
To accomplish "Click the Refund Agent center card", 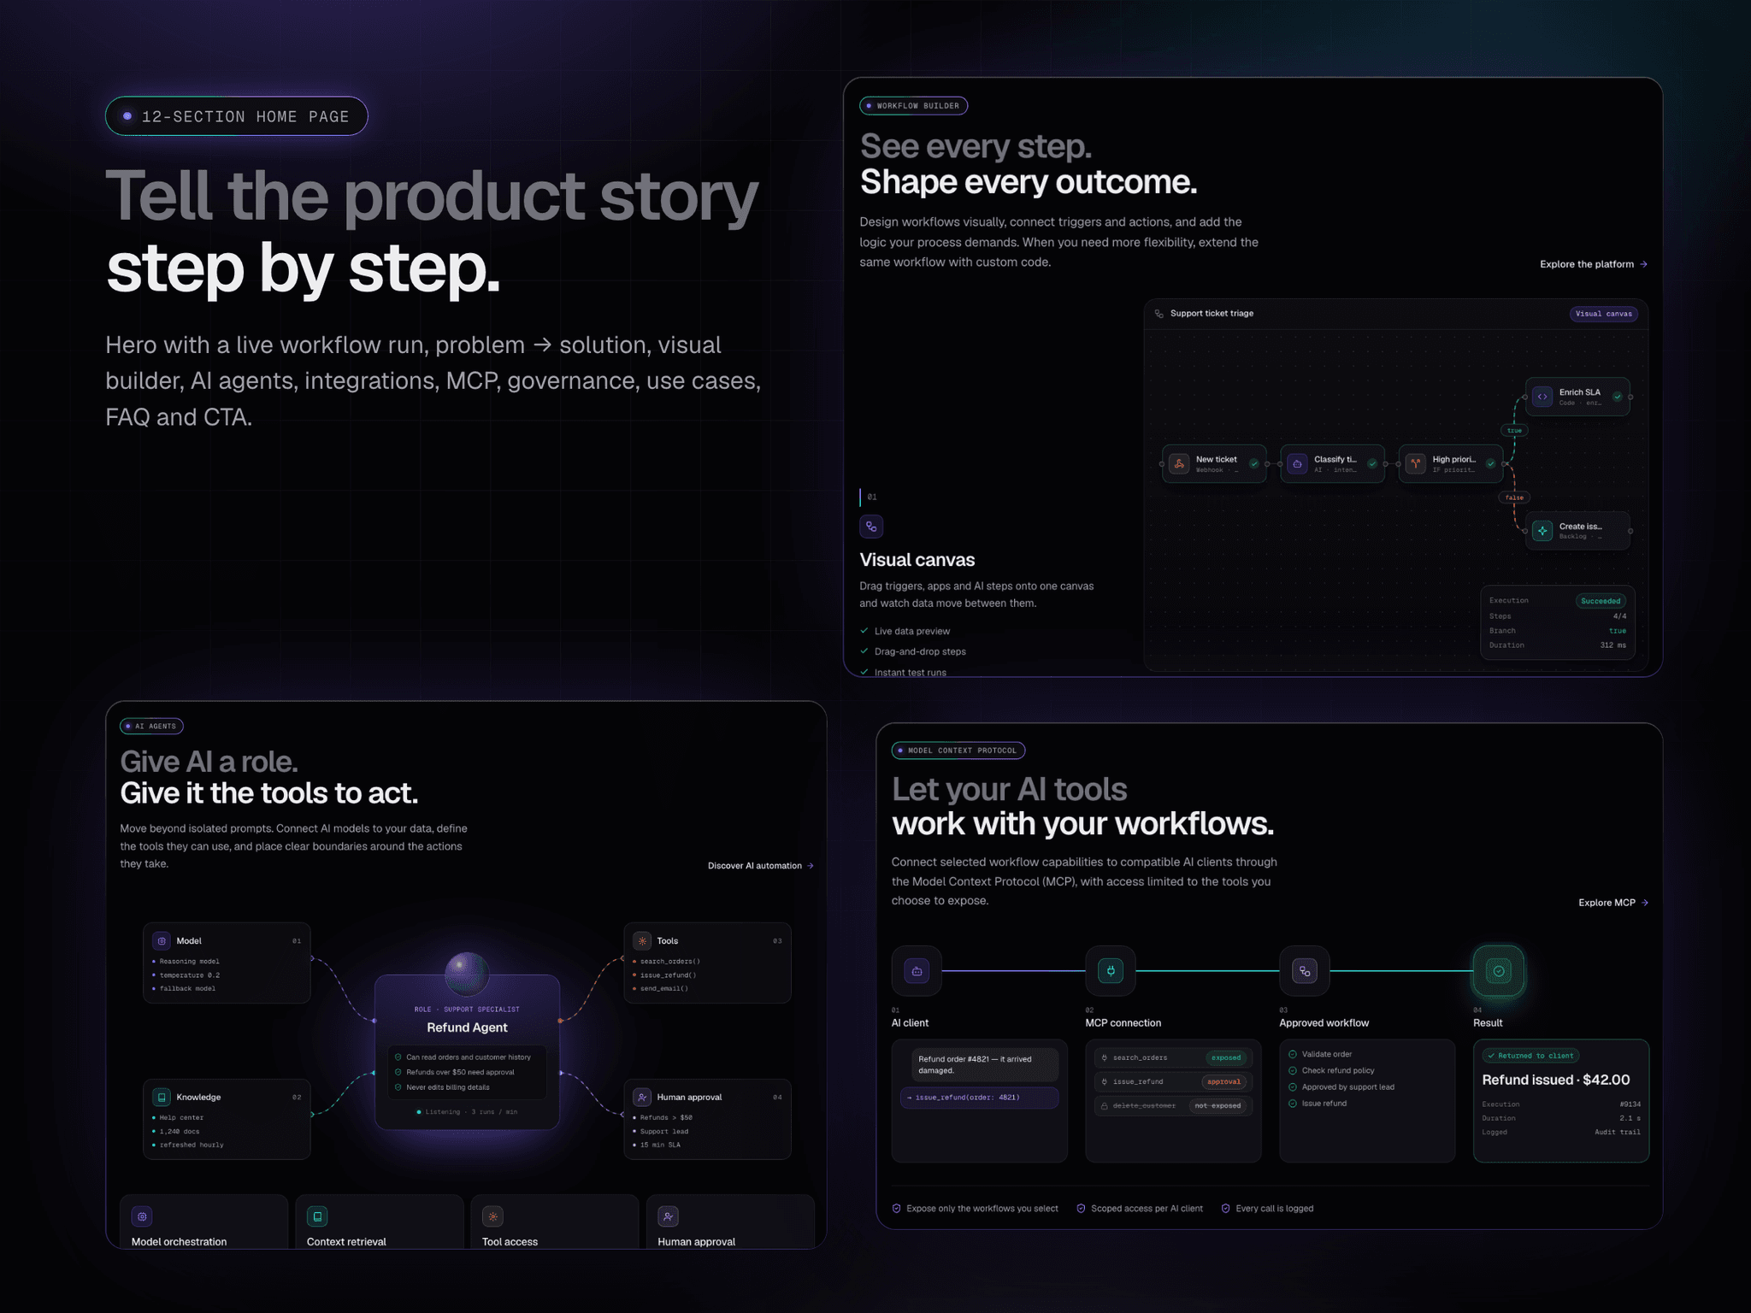I will [x=467, y=1052].
